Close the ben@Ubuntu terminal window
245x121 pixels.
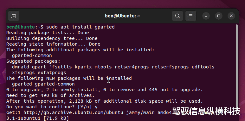click(x=231, y=16)
